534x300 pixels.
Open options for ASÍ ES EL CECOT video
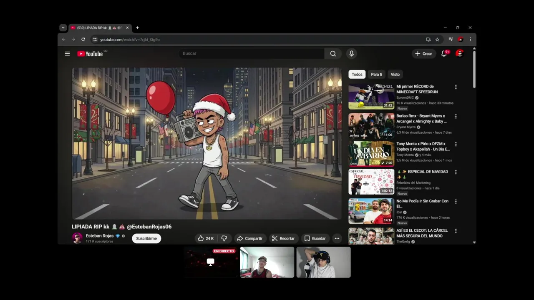coord(456,231)
